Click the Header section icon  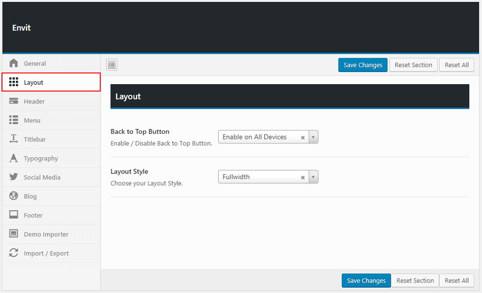(14, 101)
